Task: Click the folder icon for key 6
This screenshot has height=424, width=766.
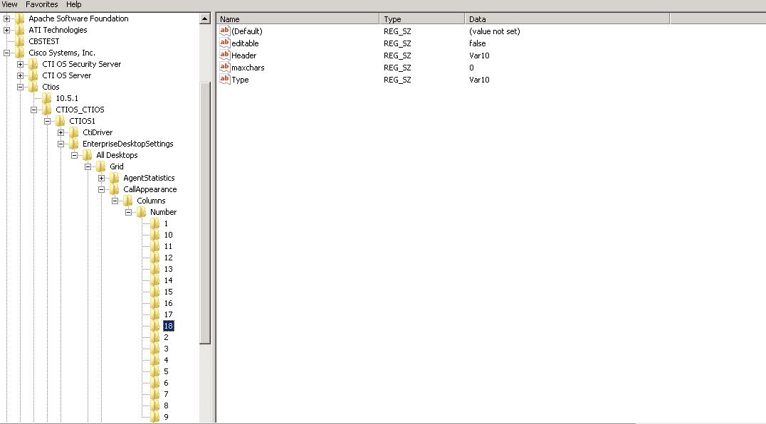Action: 155,383
